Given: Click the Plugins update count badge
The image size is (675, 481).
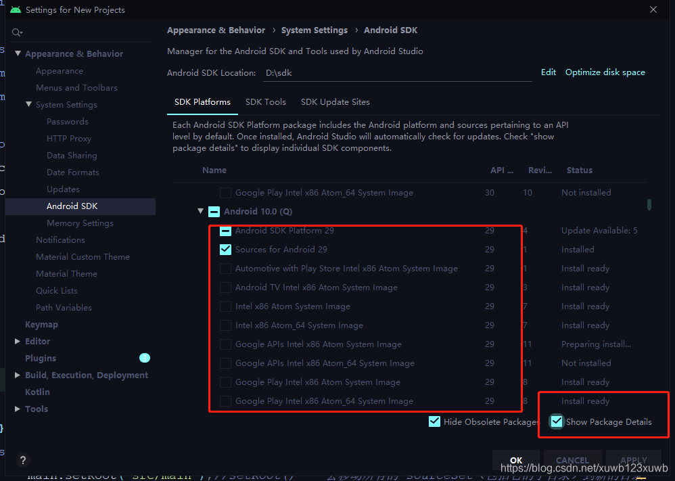Looking at the screenshot, I should point(145,358).
